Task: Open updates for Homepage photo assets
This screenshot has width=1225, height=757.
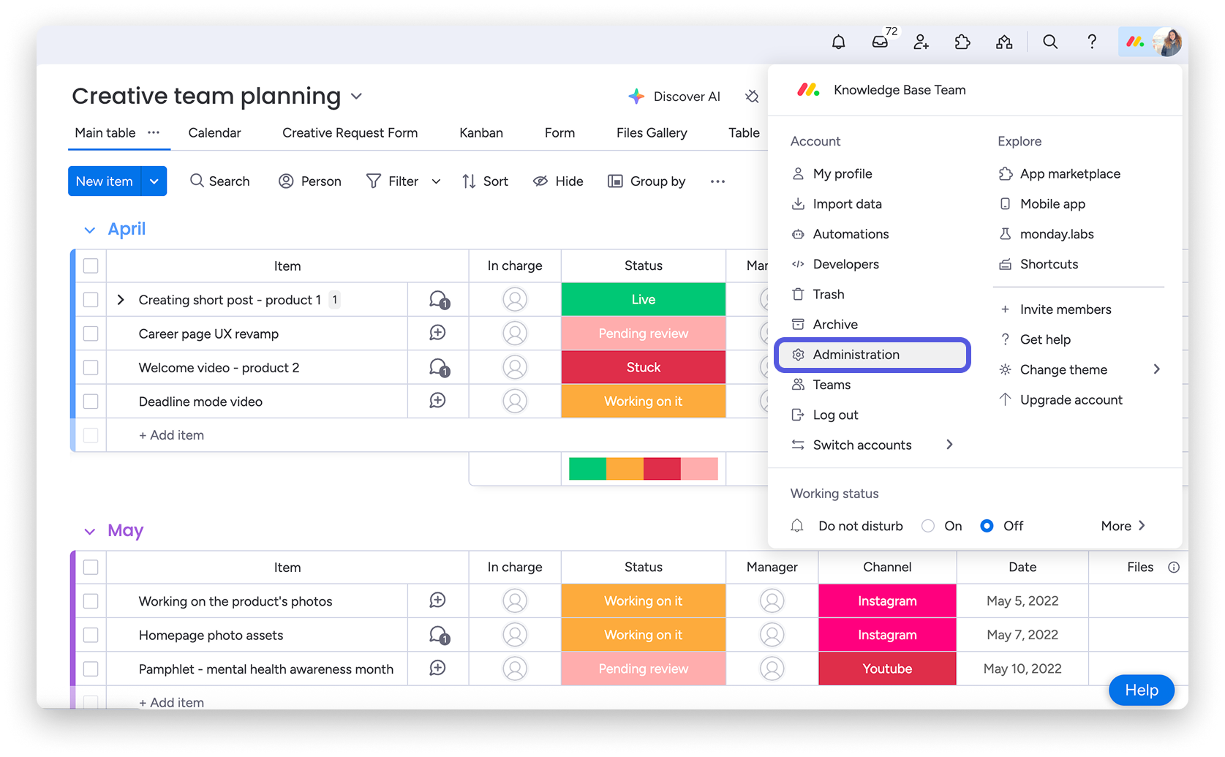Action: click(439, 636)
